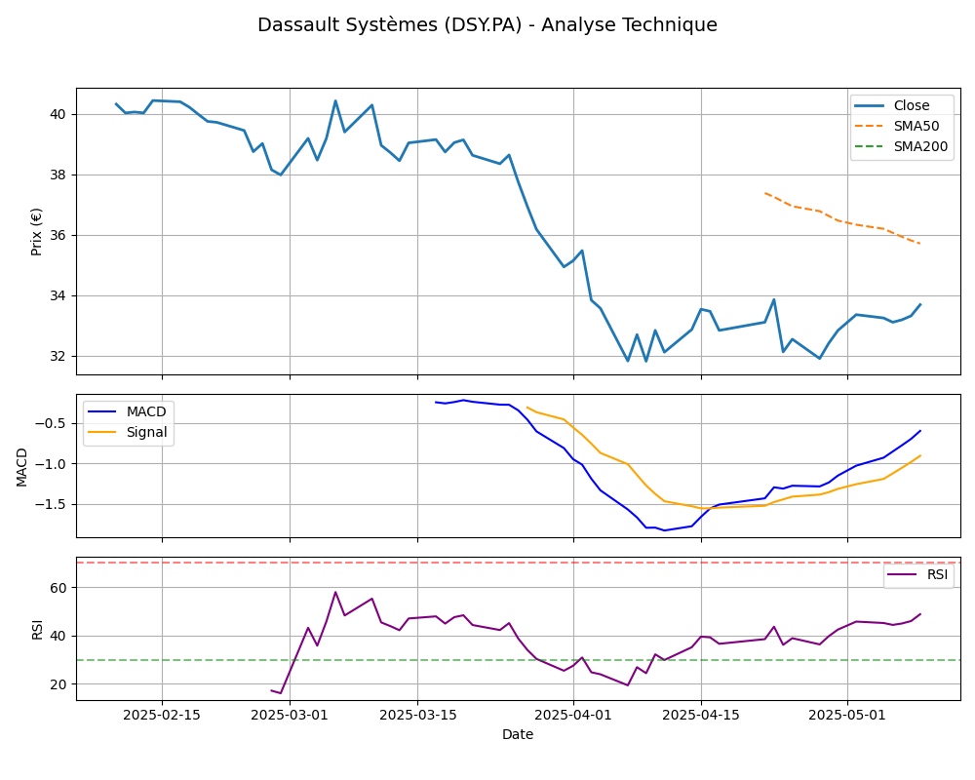Click the blue Close line sample in legend
This screenshot has width=975, height=780.
coord(870,105)
